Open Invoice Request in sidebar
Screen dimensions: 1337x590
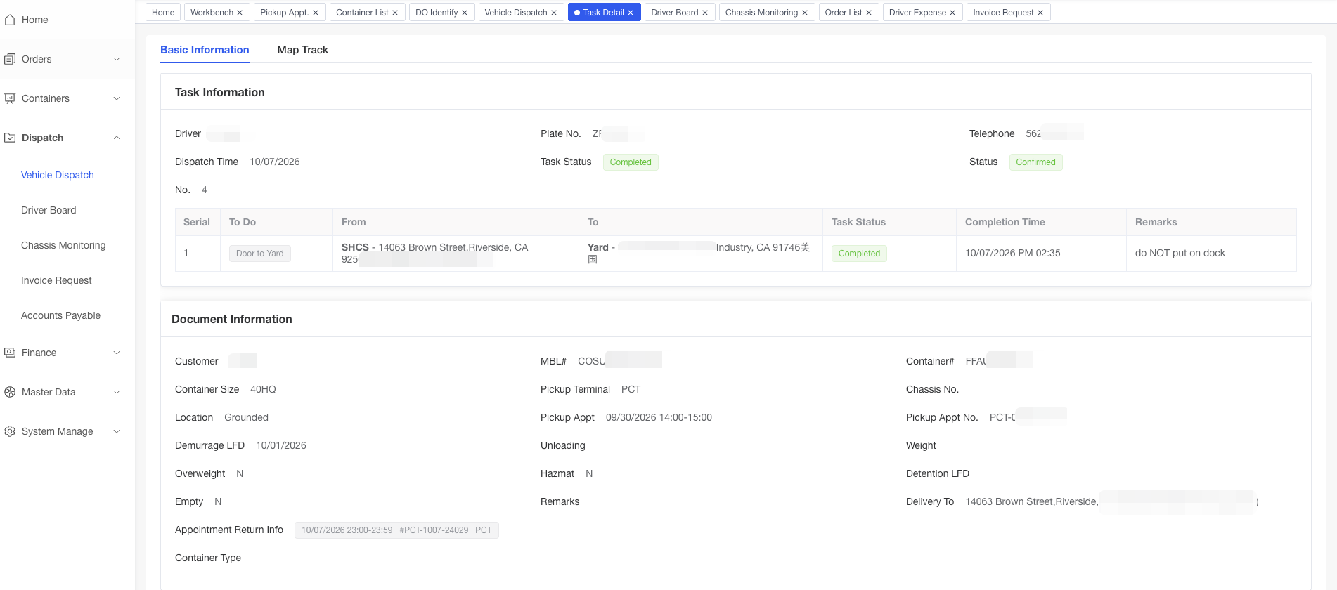point(56,280)
